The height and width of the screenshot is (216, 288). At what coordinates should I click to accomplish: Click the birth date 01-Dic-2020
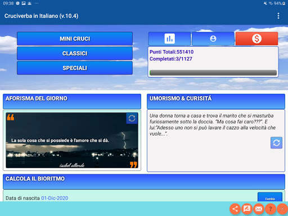pyautogui.click(x=55, y=198)
